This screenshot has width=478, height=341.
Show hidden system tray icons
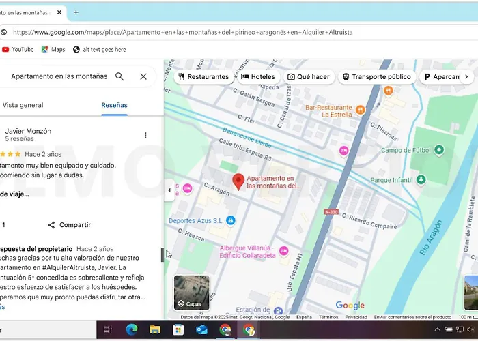pyautogui.click(x=437, y=330)
